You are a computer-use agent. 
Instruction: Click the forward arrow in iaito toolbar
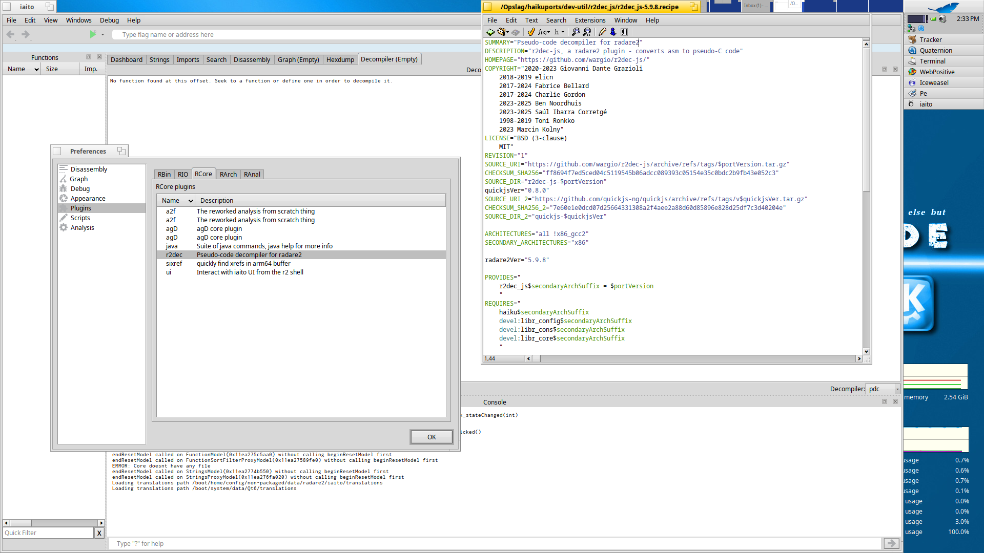[x=25, y=34]
